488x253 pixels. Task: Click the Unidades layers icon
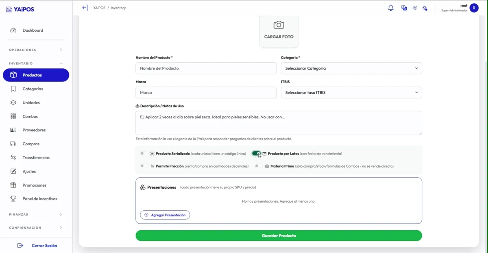tap(13, 103)
